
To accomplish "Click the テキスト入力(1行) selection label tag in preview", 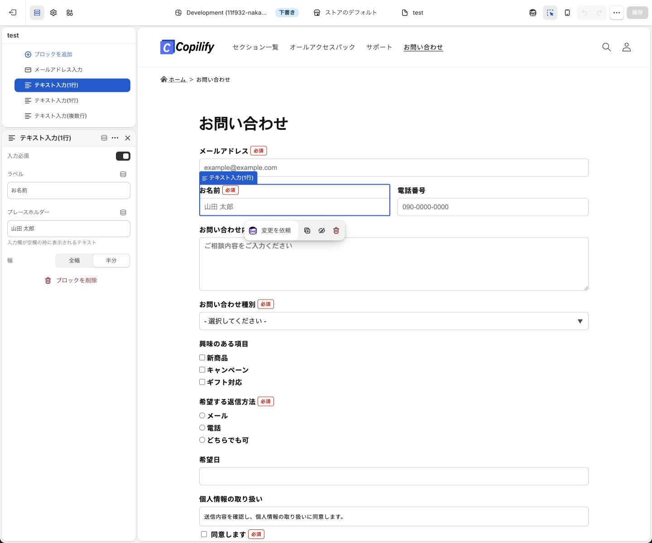I will (x=228, y=178).
